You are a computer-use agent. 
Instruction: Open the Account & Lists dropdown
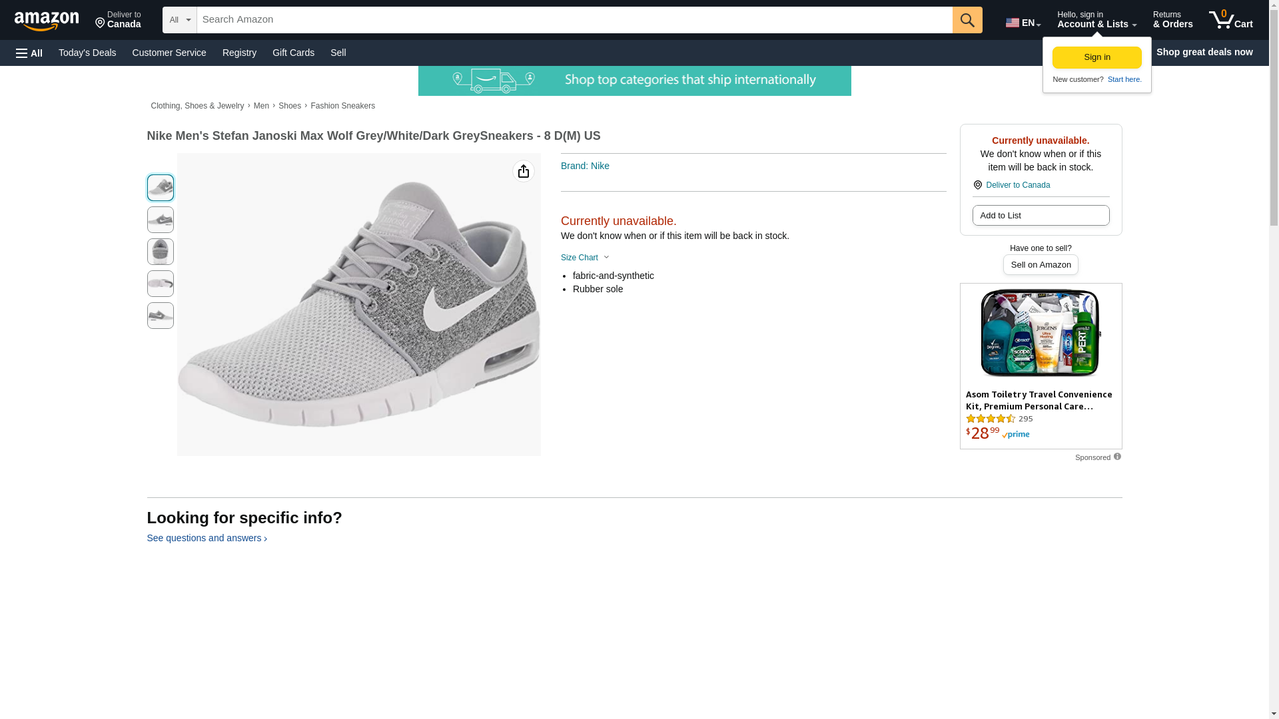(x=1096, y=20)
